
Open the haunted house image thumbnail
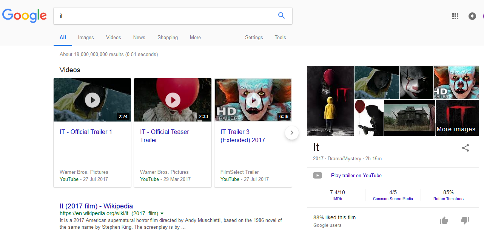(x=410, y=118)
